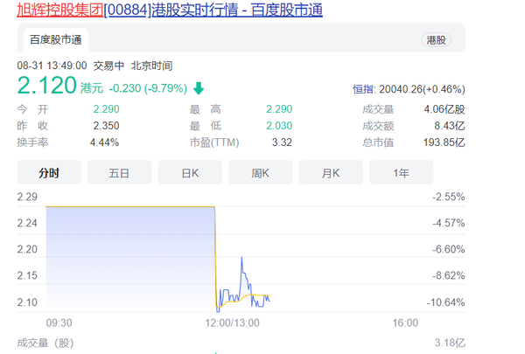
Task: Click the 今开 value 2.290
Action: [x=106, y=109]
